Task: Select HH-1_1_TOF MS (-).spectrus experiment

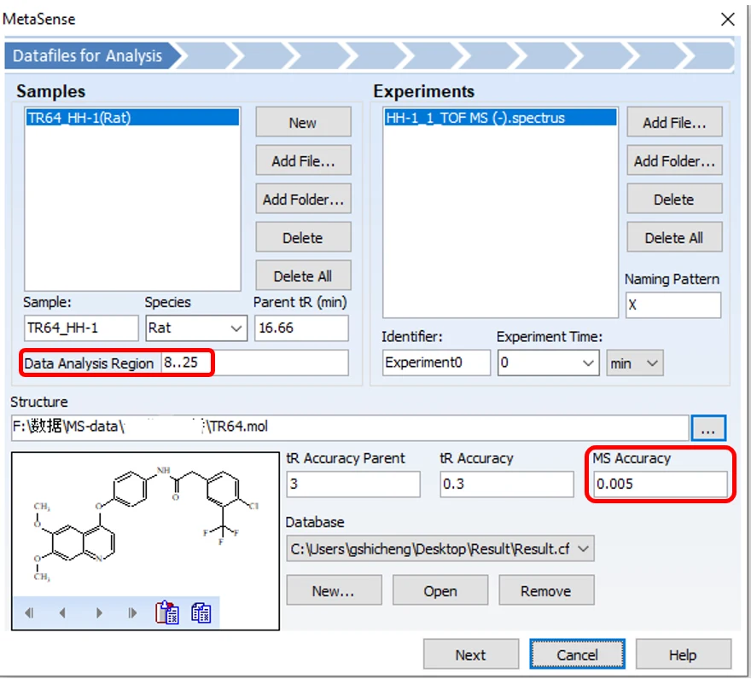Action: (x=500, y=118)
